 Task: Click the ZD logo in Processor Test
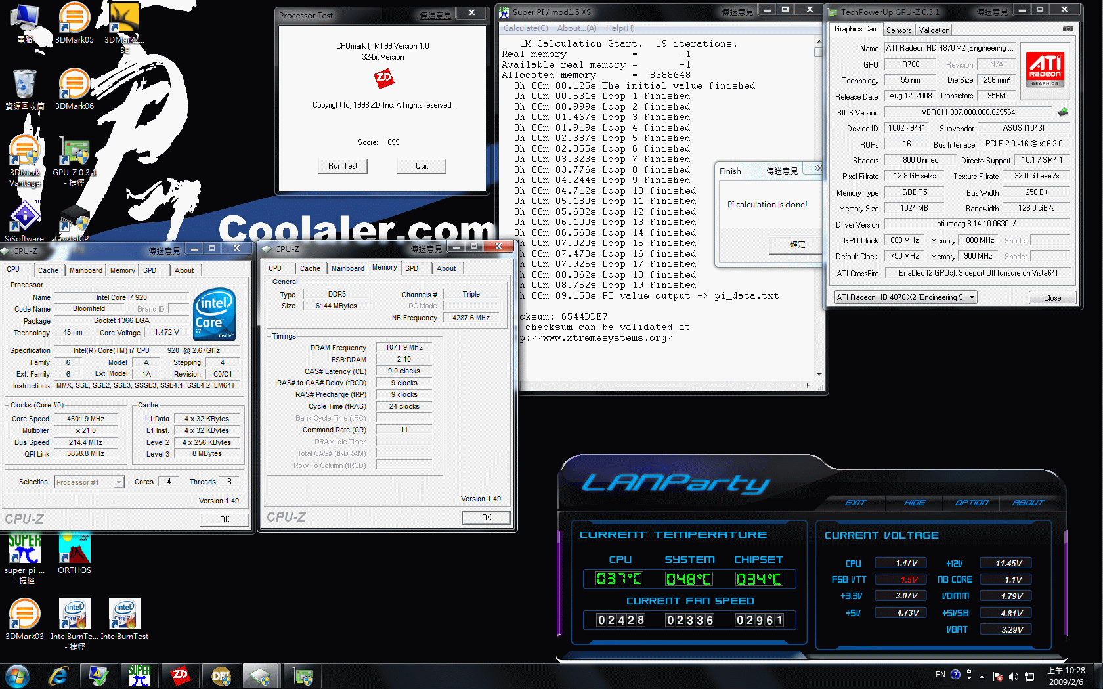coord(383,79)
